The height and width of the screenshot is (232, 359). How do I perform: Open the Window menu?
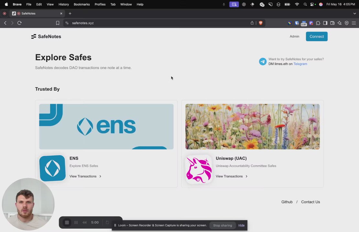(126, 4)
